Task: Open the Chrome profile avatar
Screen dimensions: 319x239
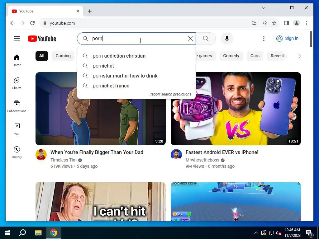Action: point(297,23)
